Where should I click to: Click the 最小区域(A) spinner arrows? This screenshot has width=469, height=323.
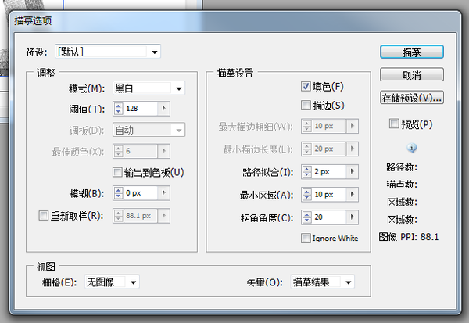(307, 195)
